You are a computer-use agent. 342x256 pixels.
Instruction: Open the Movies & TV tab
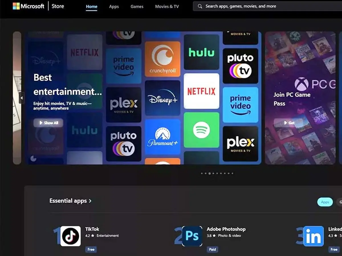pyautogui.click(x=167, y=7)
